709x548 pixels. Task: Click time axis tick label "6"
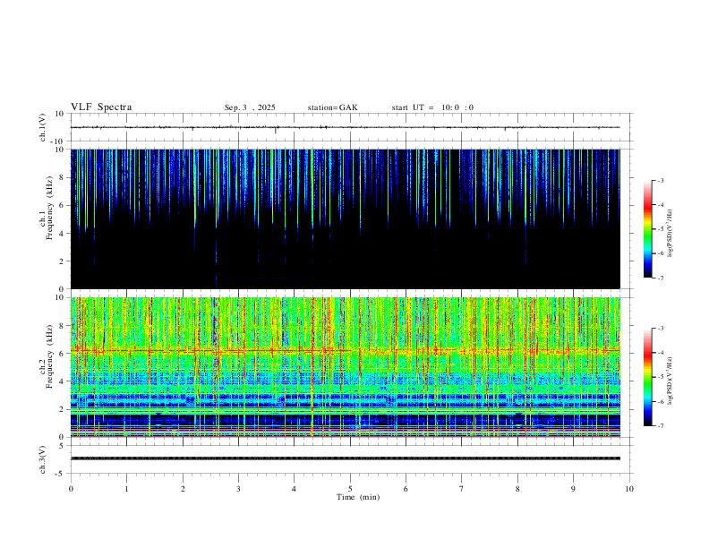point(406,489)
